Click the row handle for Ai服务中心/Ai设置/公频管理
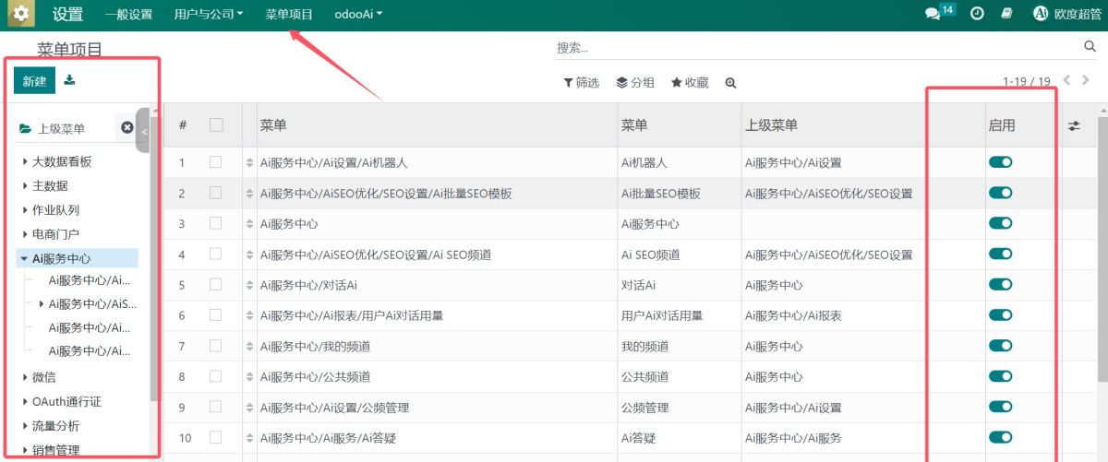The image size is (1108, 462). pos(248,408)
